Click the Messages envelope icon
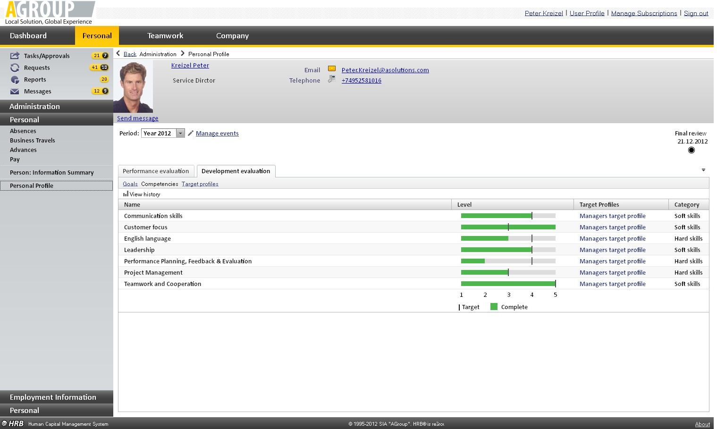The image size is (717, 429). (15, 92)
